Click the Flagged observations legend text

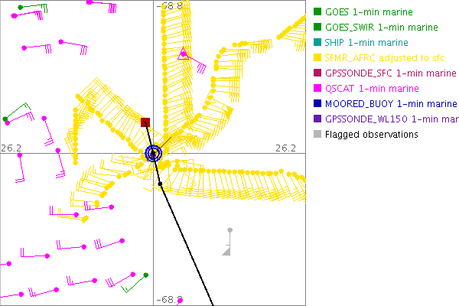click(371, 135)
